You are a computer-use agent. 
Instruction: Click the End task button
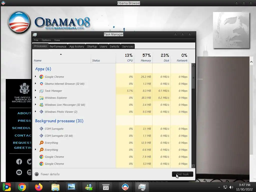click(x=182, y=174)
